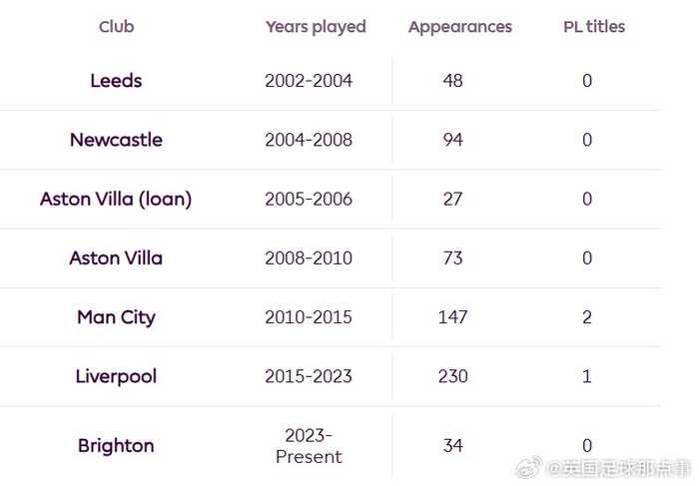Click the Years played column header
This screenshot has width=699, height=486.
316,27
